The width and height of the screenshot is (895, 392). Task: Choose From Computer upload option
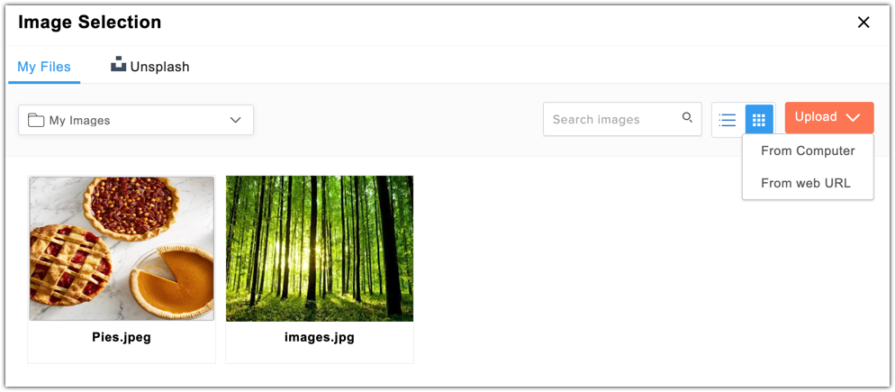(808, 150)
